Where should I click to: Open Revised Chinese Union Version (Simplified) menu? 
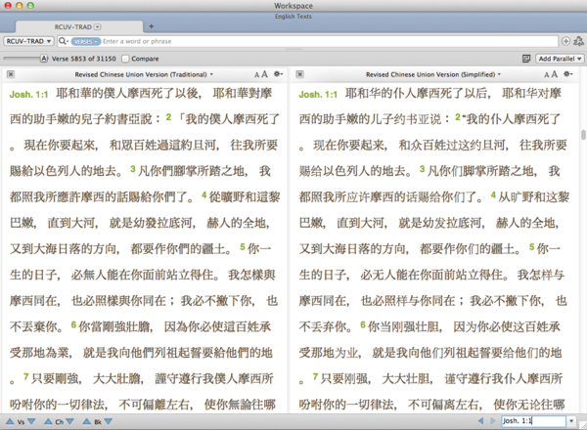tap(429, 74)
